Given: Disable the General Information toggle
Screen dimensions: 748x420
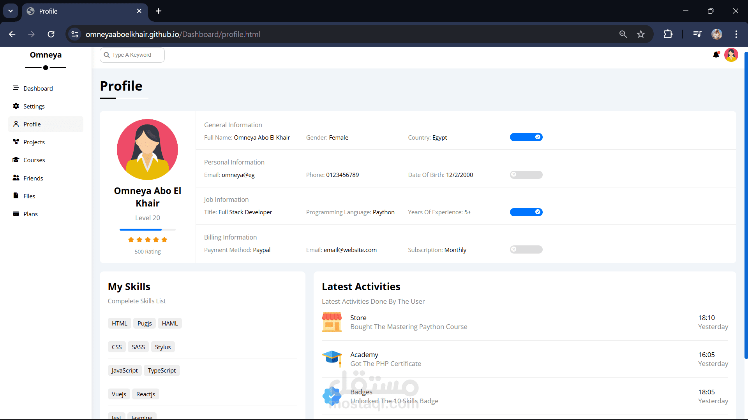Looking at the screenshot, I should coord(526,137).
